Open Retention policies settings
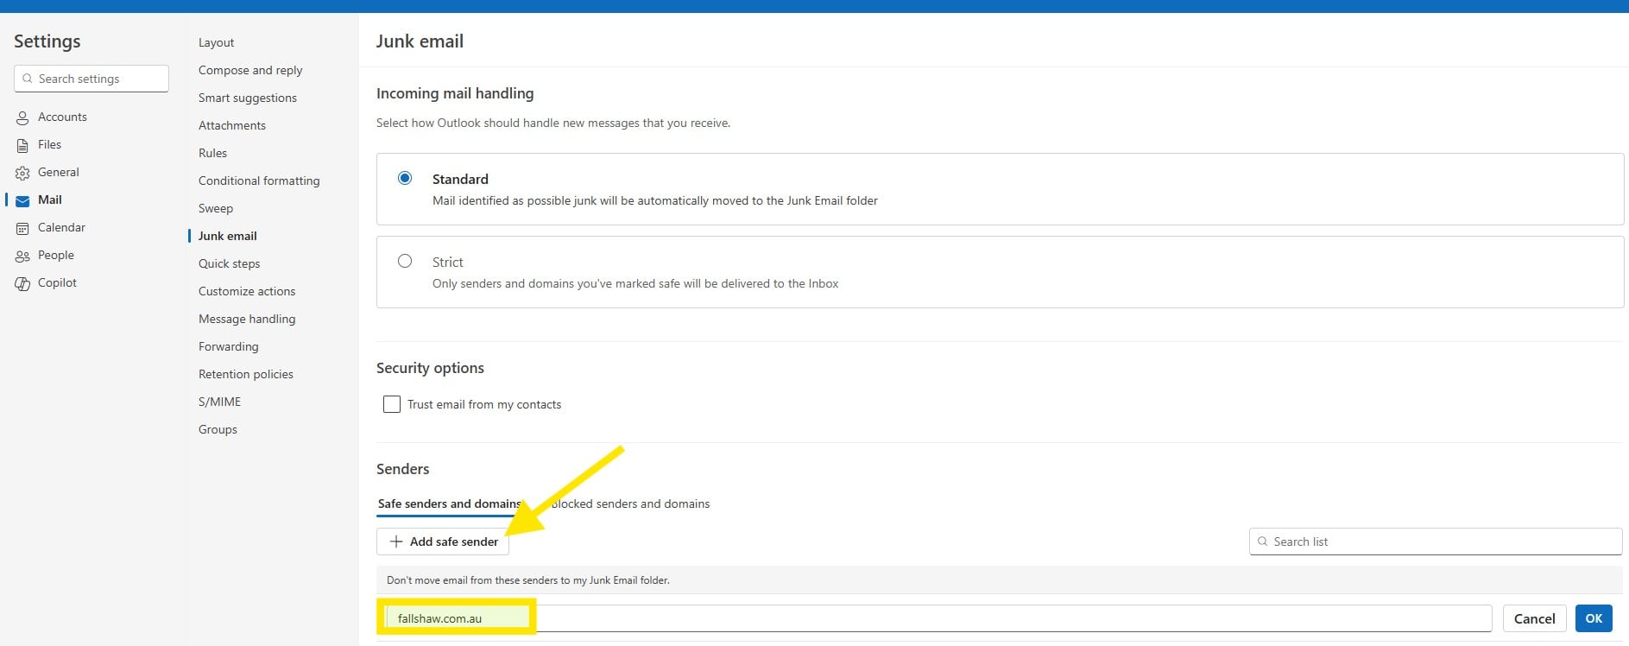Image resolution: width=1629 pixels, height=646 pixels. (x=246, y=374)
